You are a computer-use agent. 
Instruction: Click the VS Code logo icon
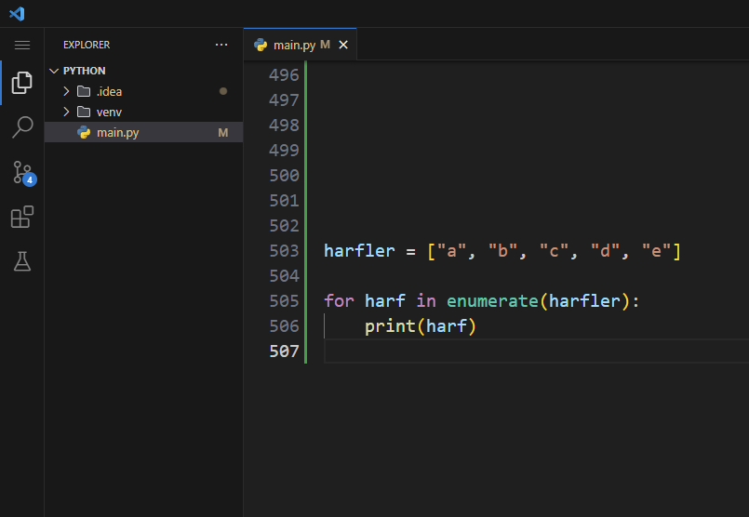tap(17, 13)
